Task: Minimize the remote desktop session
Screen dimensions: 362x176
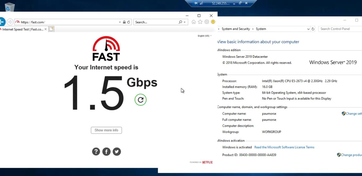Action: point(234,3)
